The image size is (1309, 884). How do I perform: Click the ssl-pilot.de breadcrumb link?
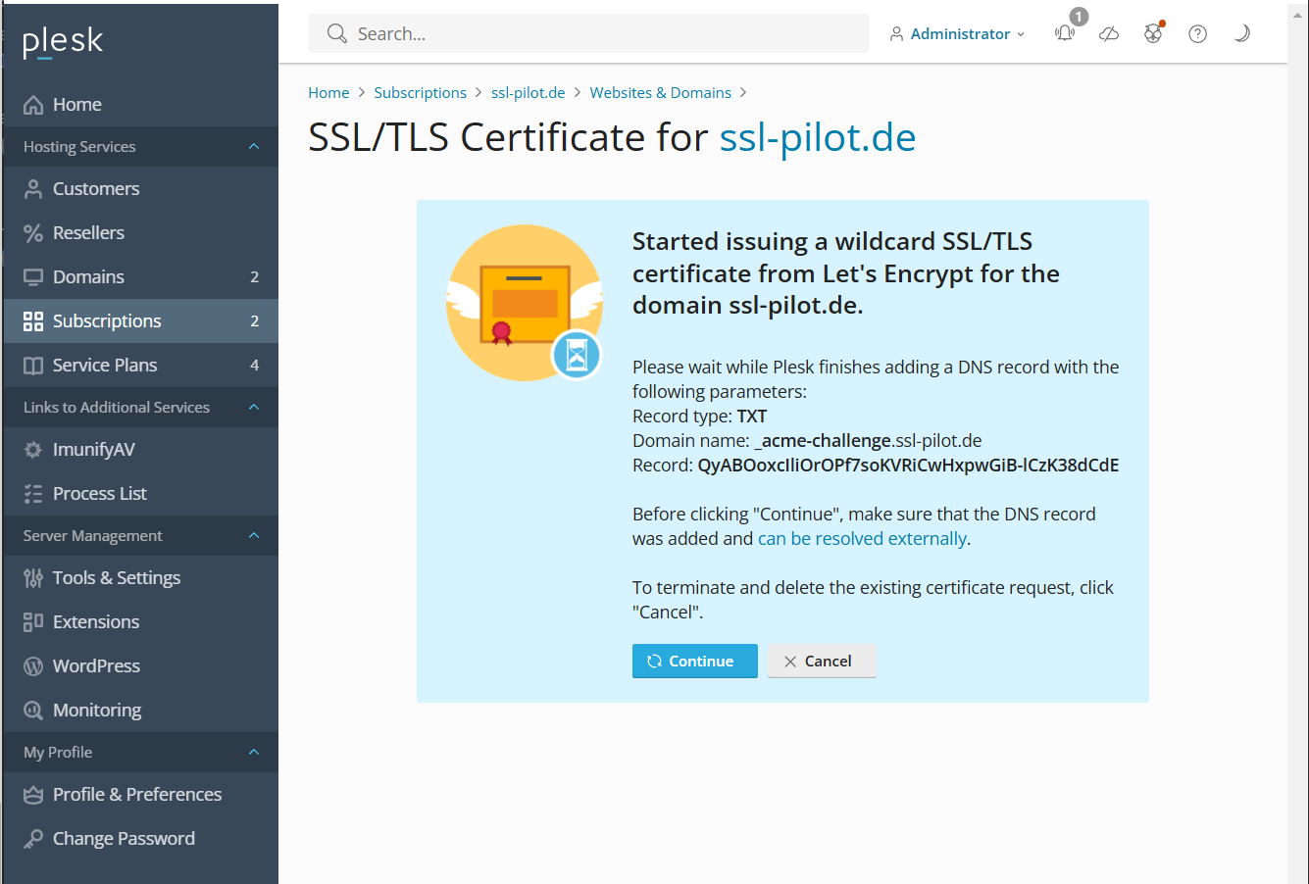(x=529, y=93)
